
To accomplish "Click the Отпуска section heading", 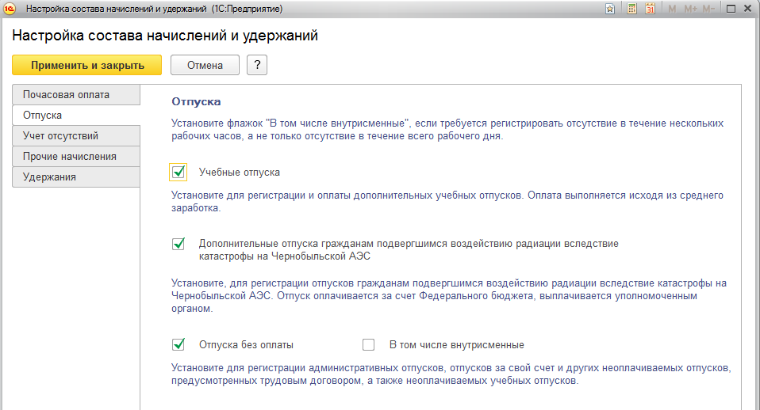I will pos(196,101).
